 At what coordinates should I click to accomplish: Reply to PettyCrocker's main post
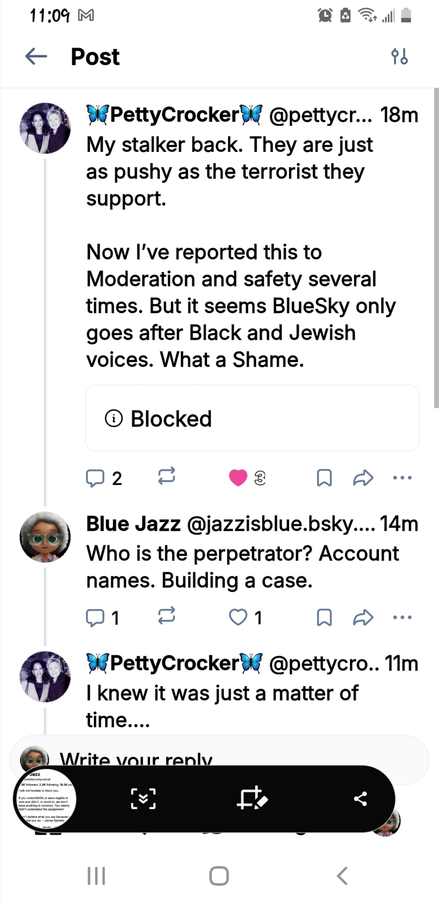pos(95,478)
